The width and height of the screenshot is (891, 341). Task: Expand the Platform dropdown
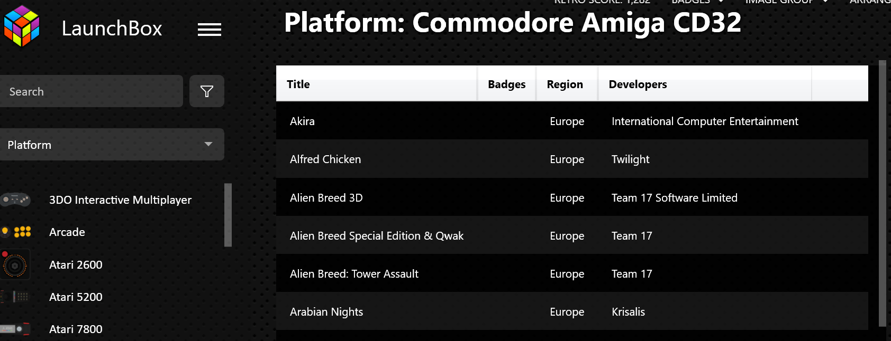click(112, 144)
